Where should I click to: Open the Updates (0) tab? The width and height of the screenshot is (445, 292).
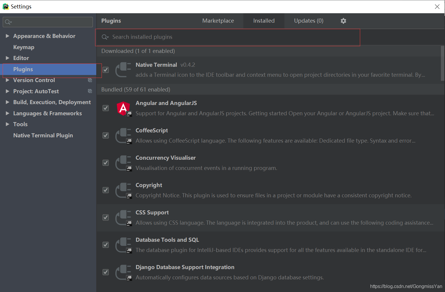tap(309, 21)
